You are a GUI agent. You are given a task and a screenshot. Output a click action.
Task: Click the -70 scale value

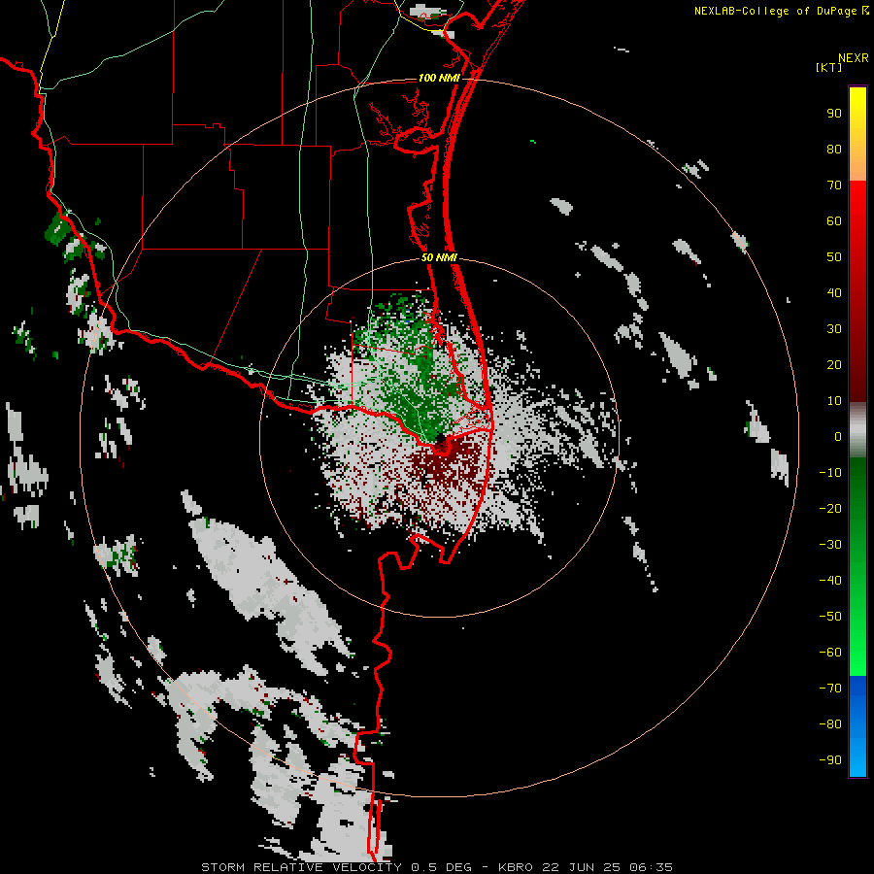pos(830,689)
